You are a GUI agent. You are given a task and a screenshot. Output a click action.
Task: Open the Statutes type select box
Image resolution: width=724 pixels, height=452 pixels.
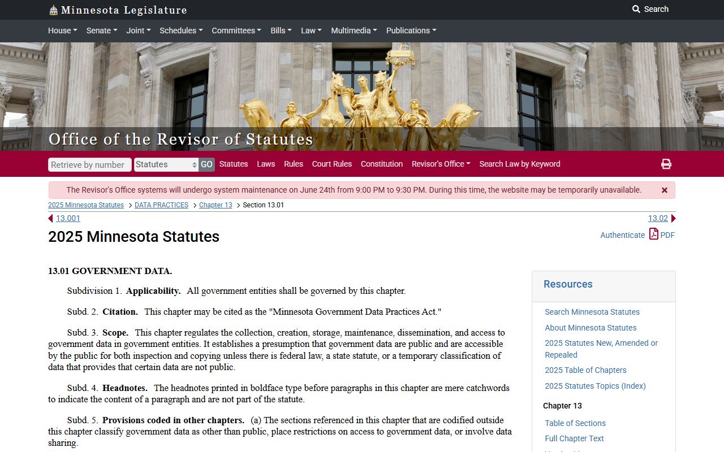tap(166, 164)
